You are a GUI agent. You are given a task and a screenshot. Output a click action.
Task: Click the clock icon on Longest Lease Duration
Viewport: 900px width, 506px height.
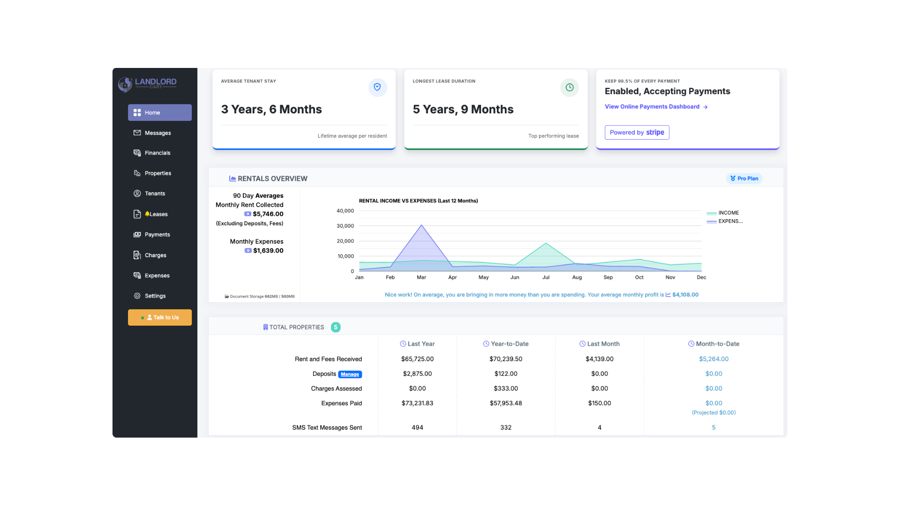point(569,87)
